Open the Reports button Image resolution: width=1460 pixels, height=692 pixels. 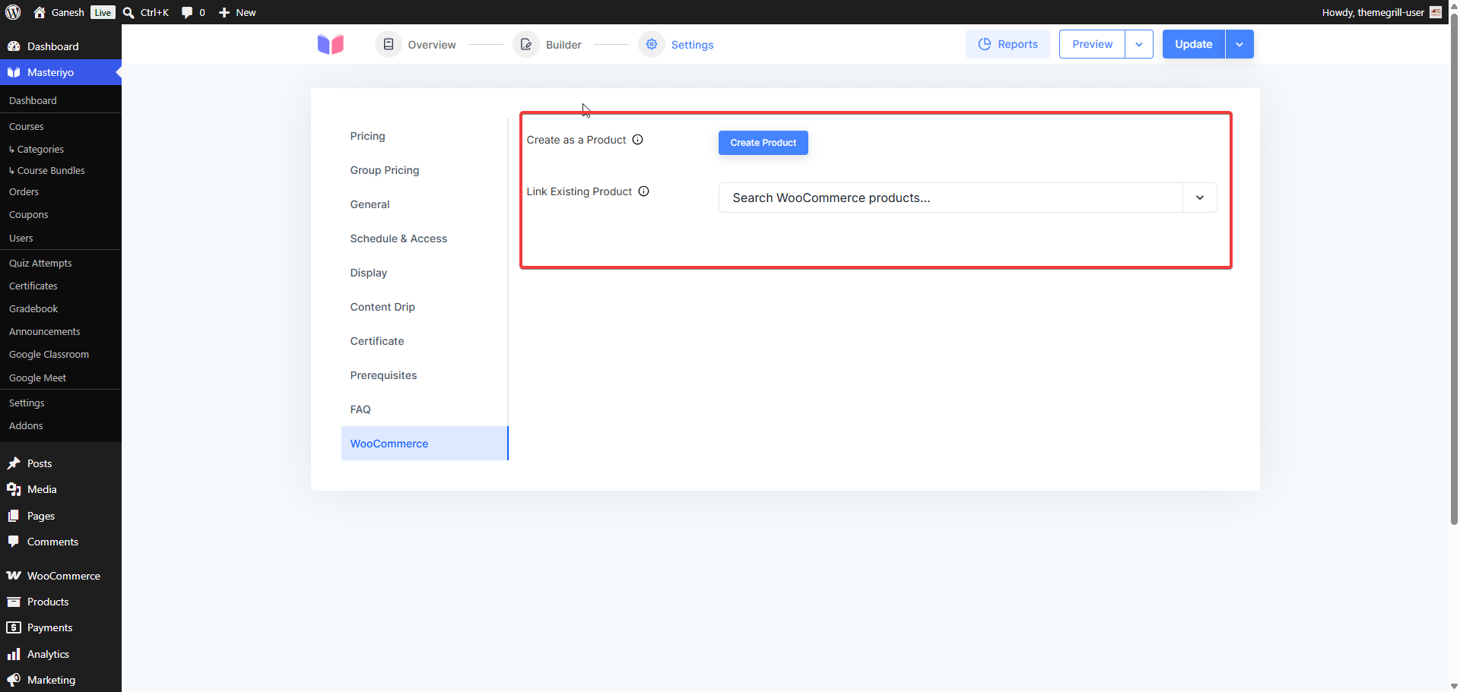click(x=1008, y=44)
